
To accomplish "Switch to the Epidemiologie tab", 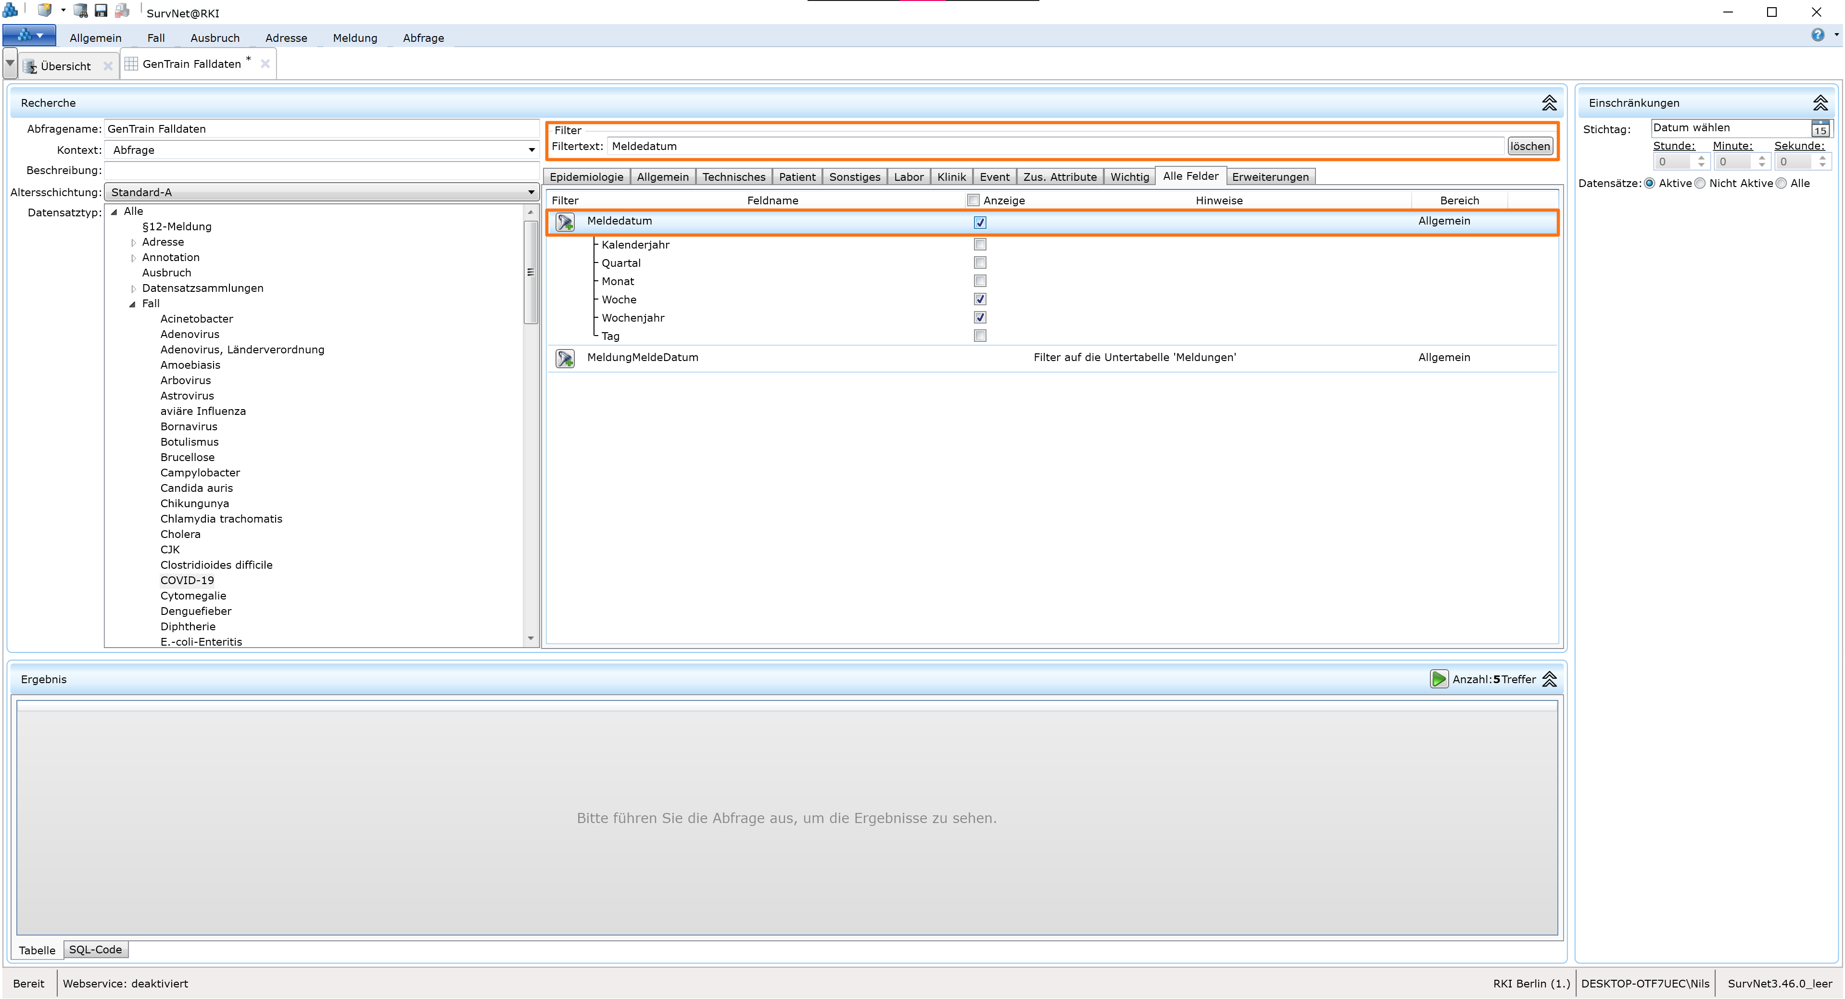I will [586, 177].
